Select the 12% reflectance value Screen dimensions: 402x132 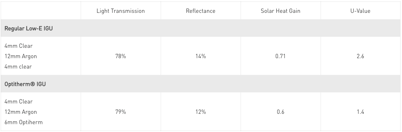[x=201, y=112]
